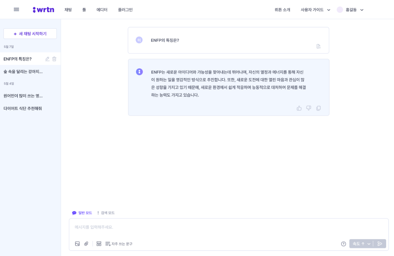Viewport: 394px width, 256px height.
Task: Open 자주 쓰는 문구 list
Action: (119, 244)
